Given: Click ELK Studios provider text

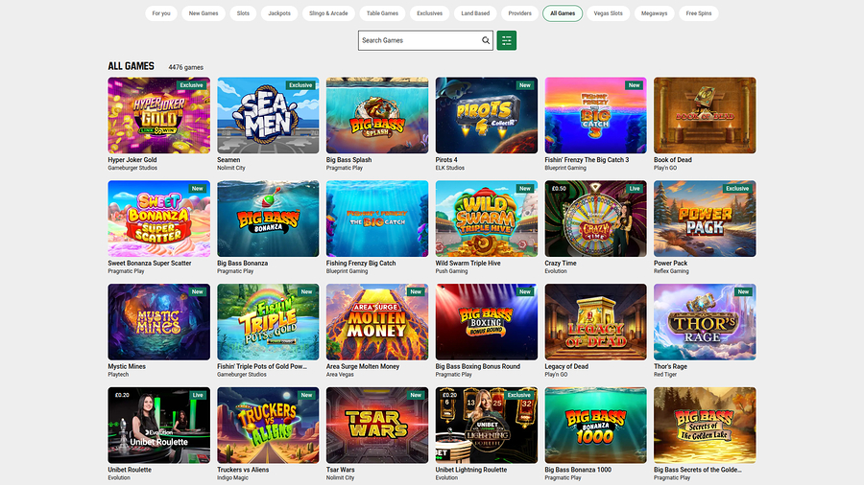Looking at the screenshot, I should 449,169.
